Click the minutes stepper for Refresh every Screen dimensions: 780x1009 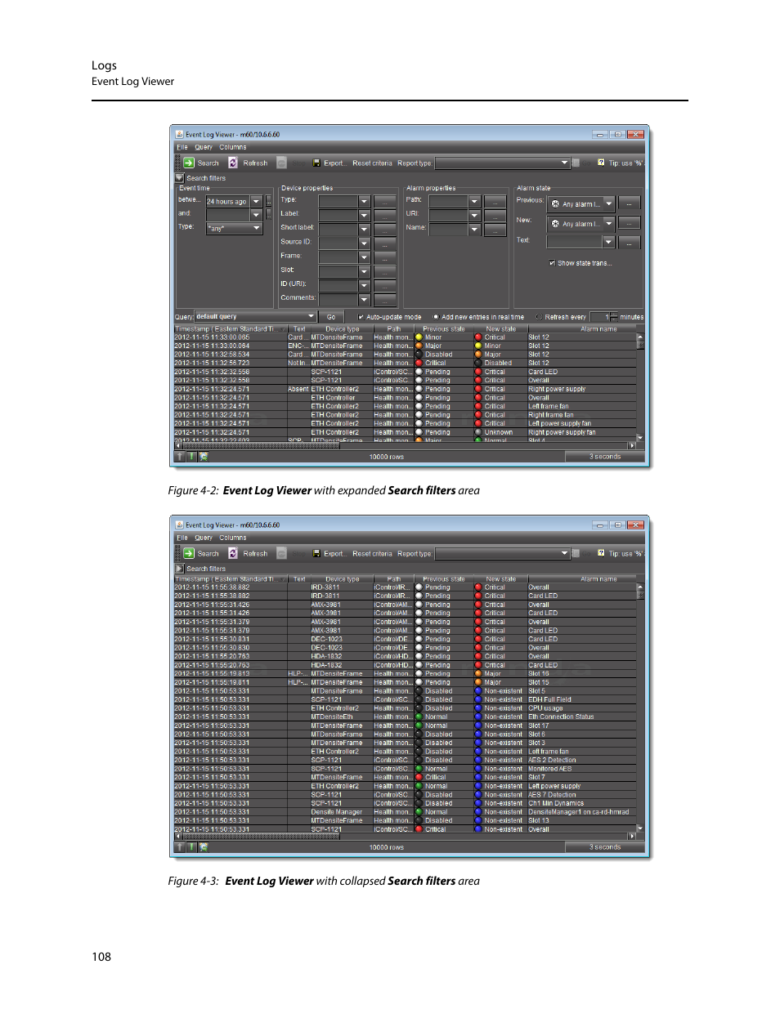[614, 317]
